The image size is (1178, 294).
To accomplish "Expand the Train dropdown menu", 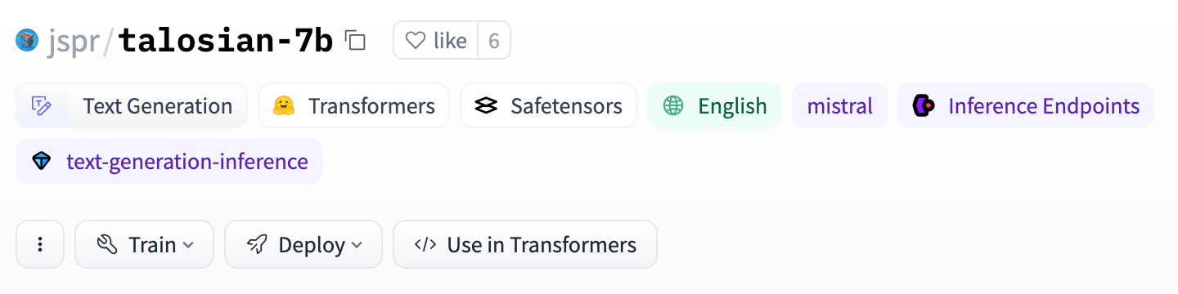I will point(144,244).
